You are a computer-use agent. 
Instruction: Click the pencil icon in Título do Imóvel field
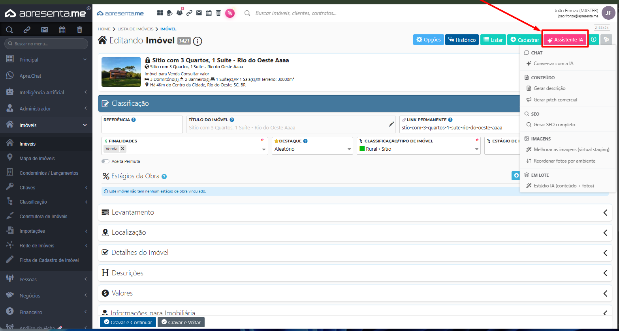[x=391, y=124]
